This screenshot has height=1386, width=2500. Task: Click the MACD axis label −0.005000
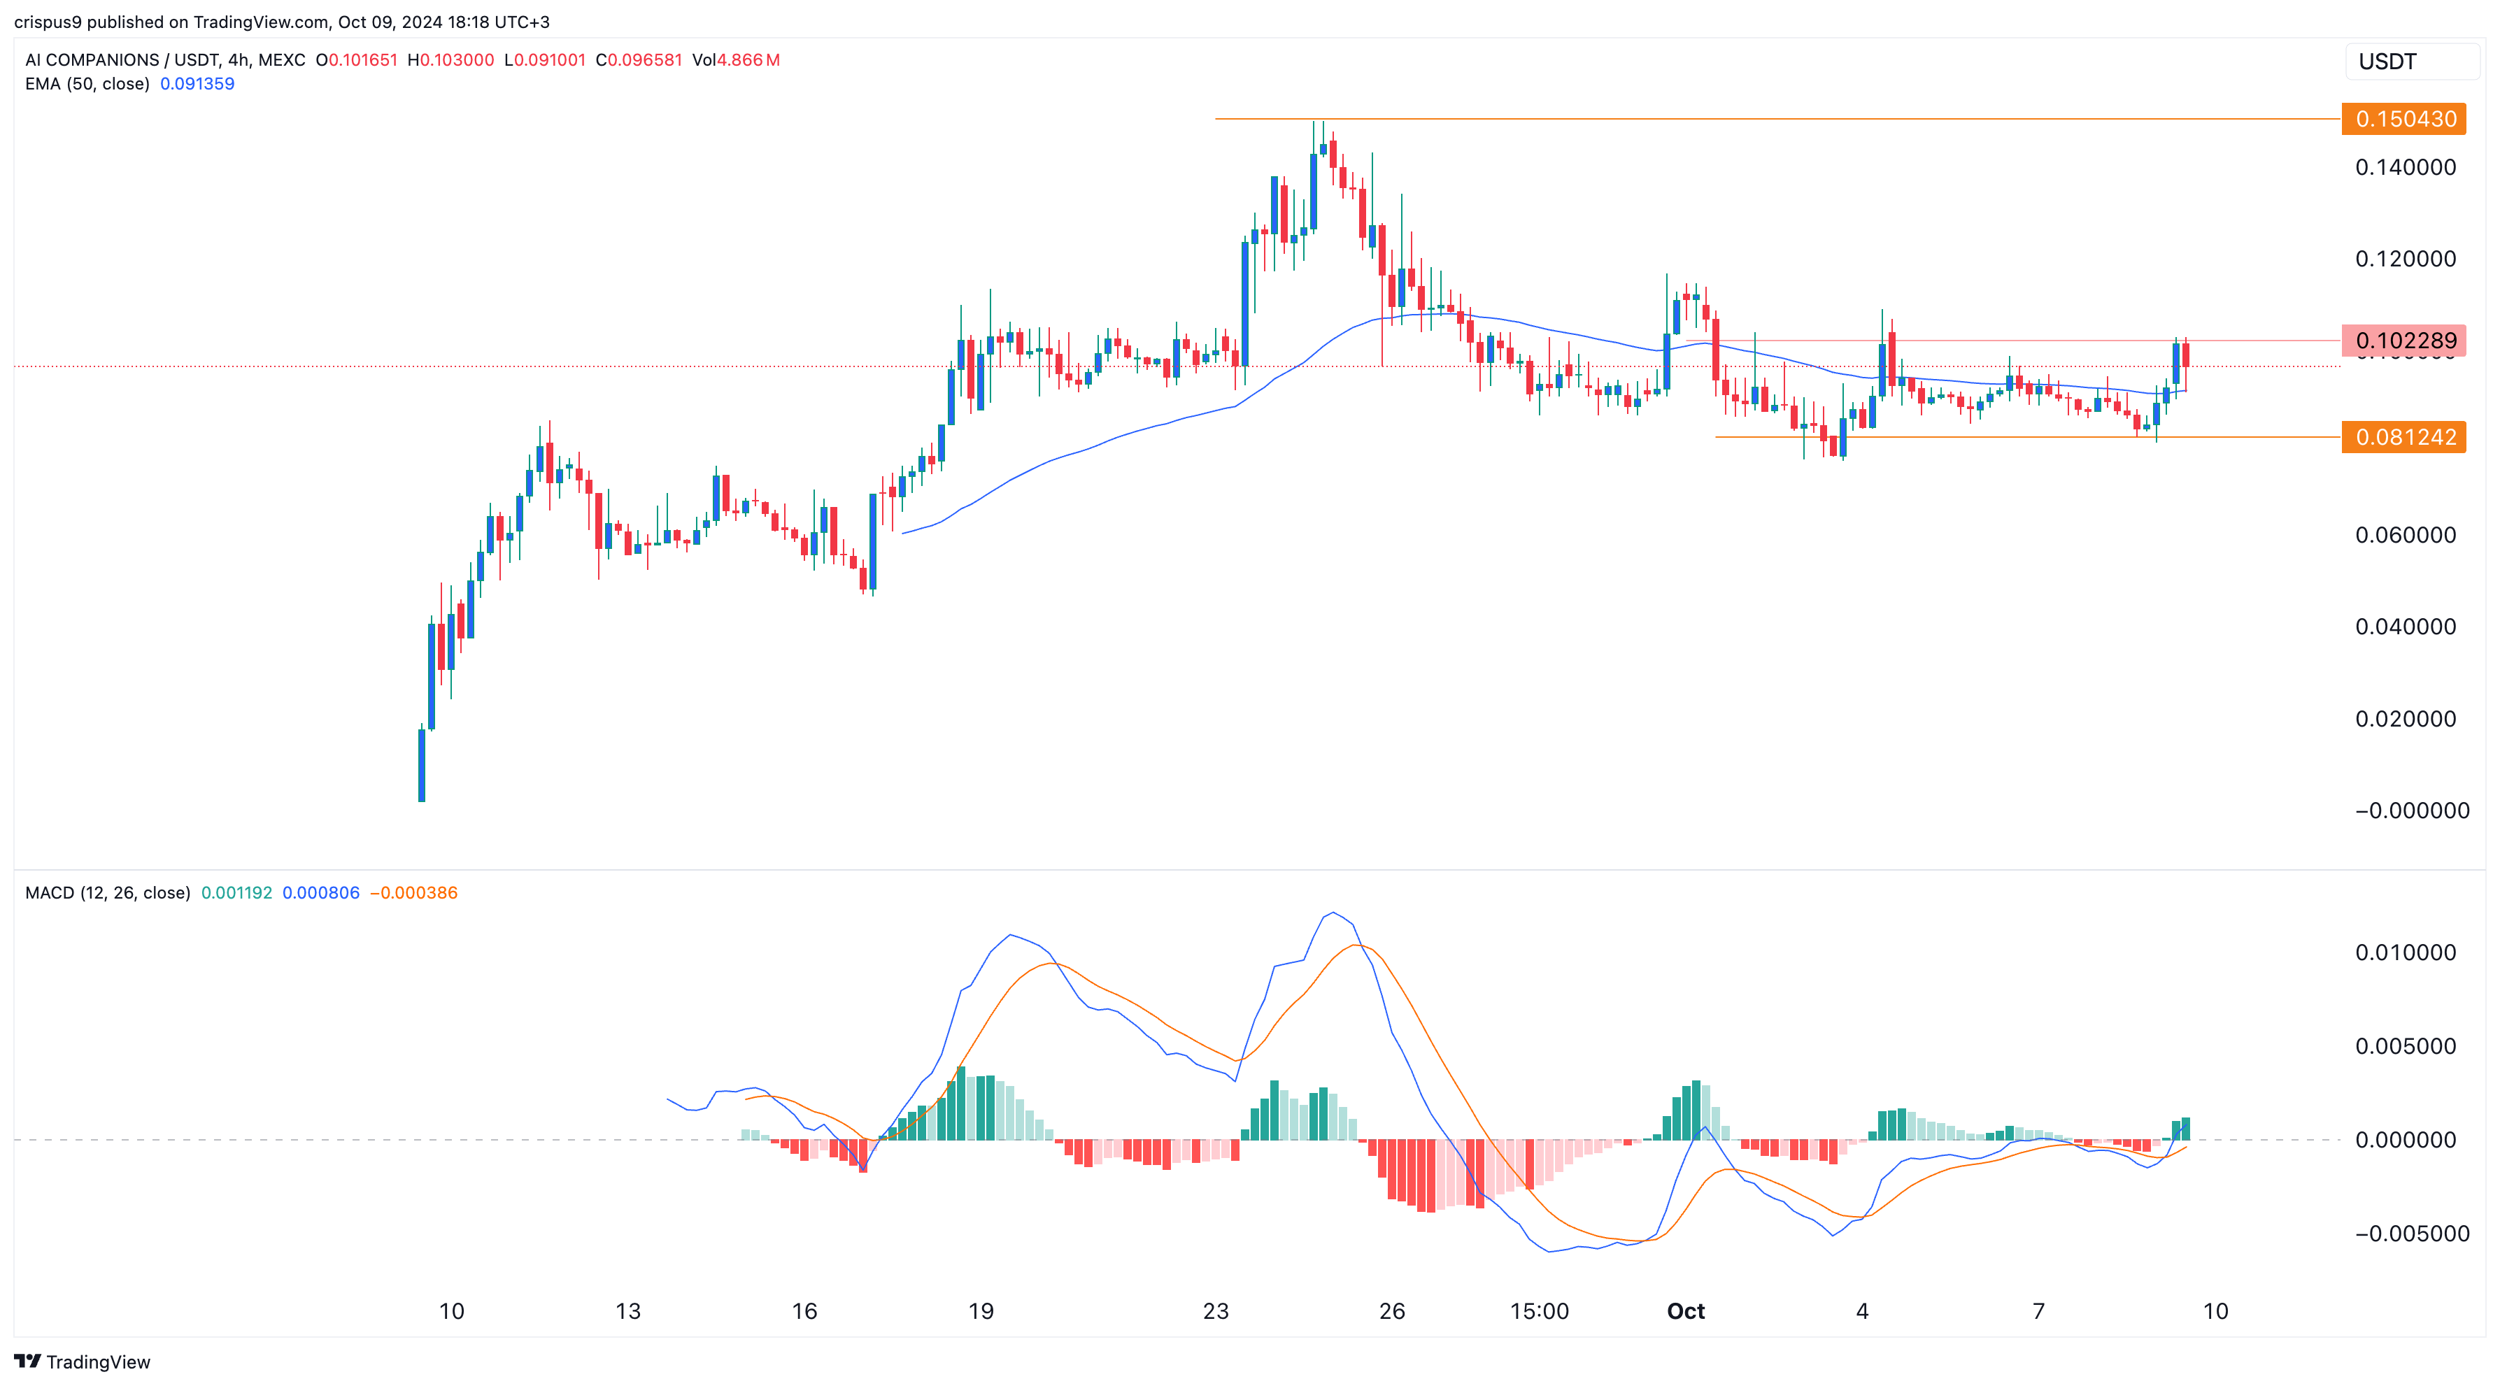2413,1234
